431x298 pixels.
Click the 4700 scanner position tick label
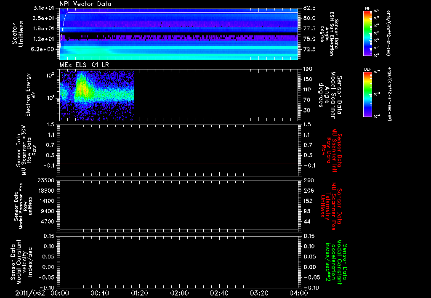(47, 221)
